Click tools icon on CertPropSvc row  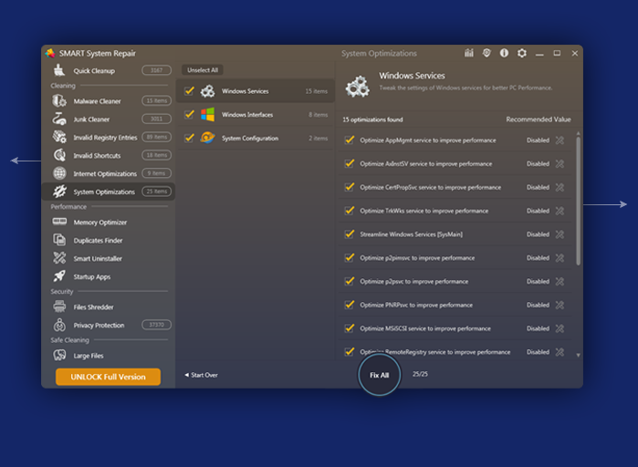pos(560,187)
